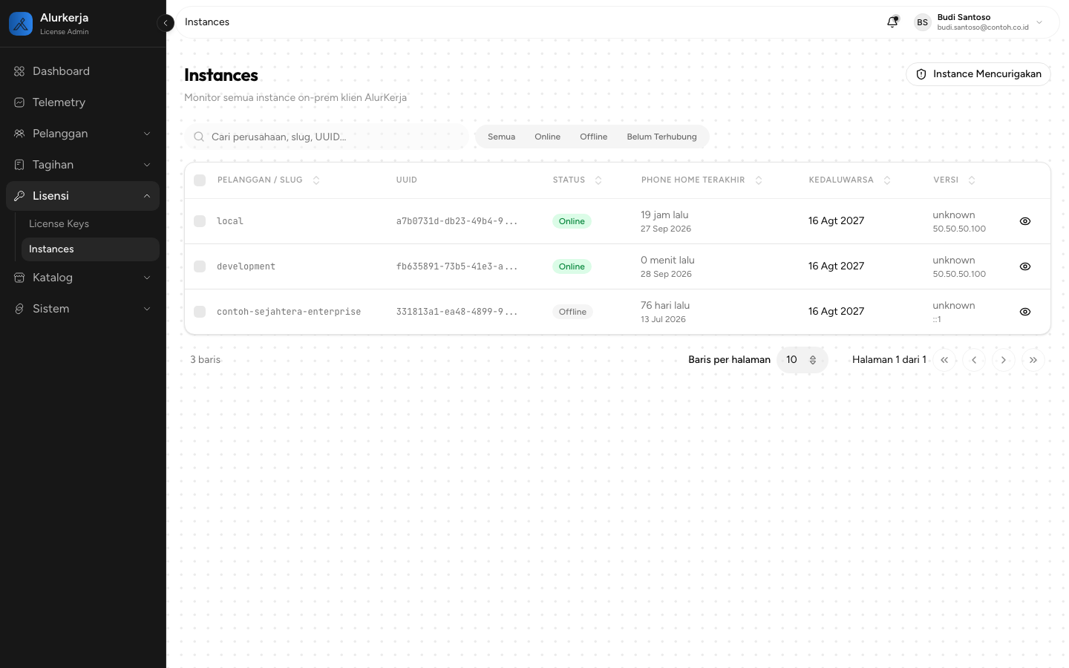Sort by Kedaluwarsa column header

coord(849,180)
